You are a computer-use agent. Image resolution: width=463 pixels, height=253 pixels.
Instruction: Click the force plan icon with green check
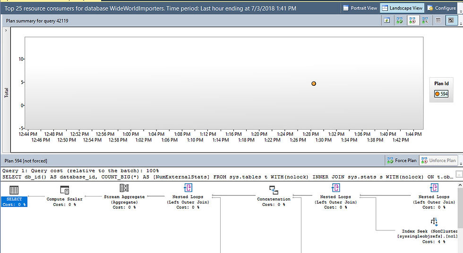tap(400, 21)
